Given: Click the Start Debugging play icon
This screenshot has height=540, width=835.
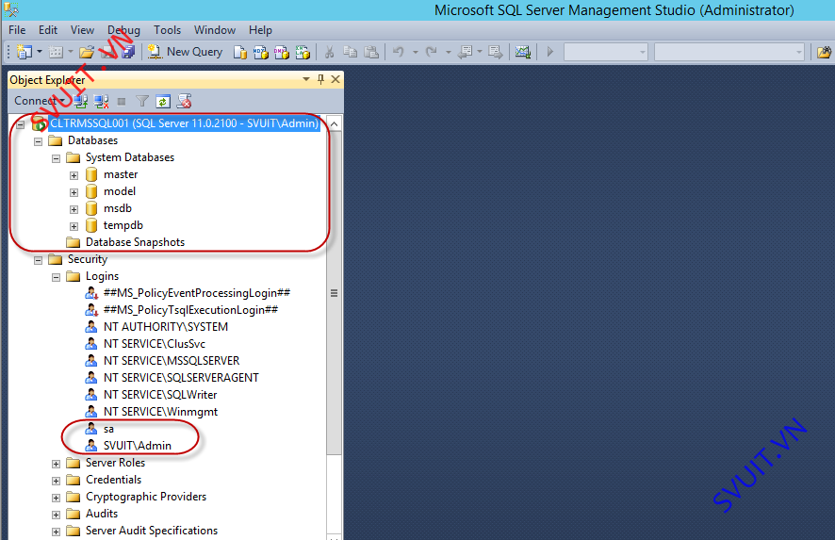Looking at the screenshot, I should click(550, 52).
